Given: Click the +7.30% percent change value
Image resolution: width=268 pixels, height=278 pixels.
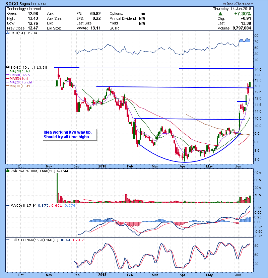Looking at the screenshot, I should 243,14.
